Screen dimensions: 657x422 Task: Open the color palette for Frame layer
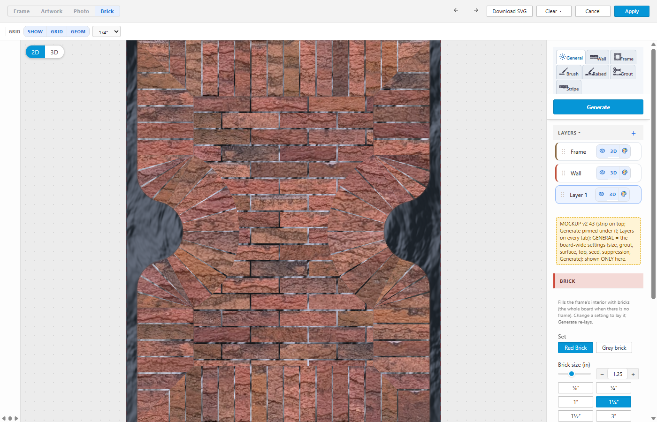(625, 151)
